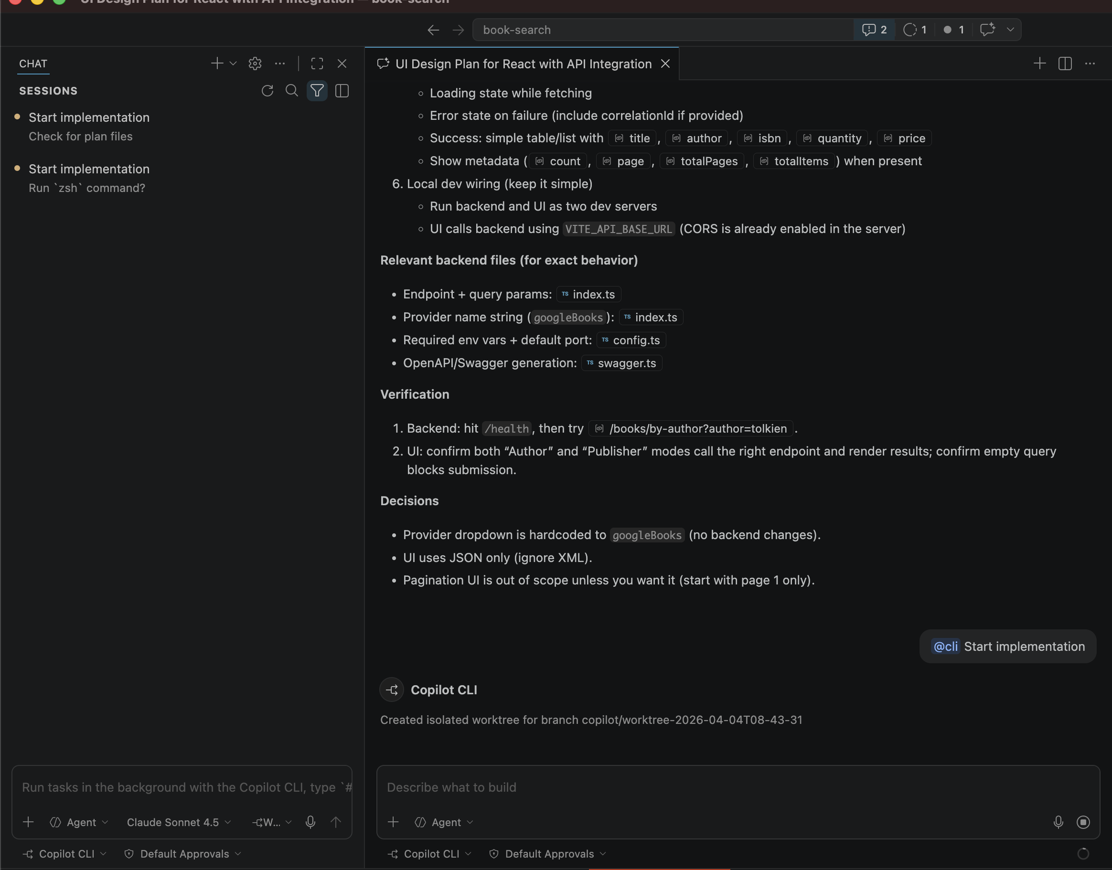Open editor more actions ellipsis
This screenshot has height=870, width=1112.
[x=1090, y=64]
